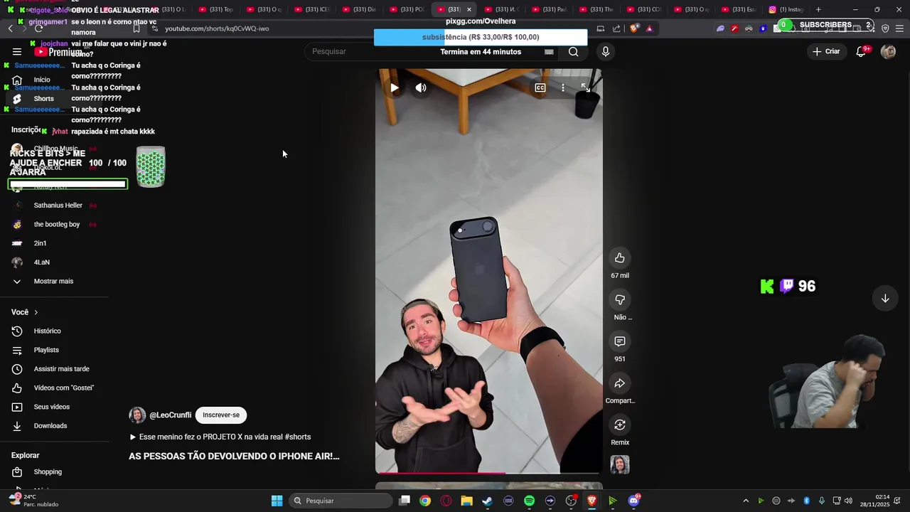Seek using the red video progress bar

coord(489,472)
